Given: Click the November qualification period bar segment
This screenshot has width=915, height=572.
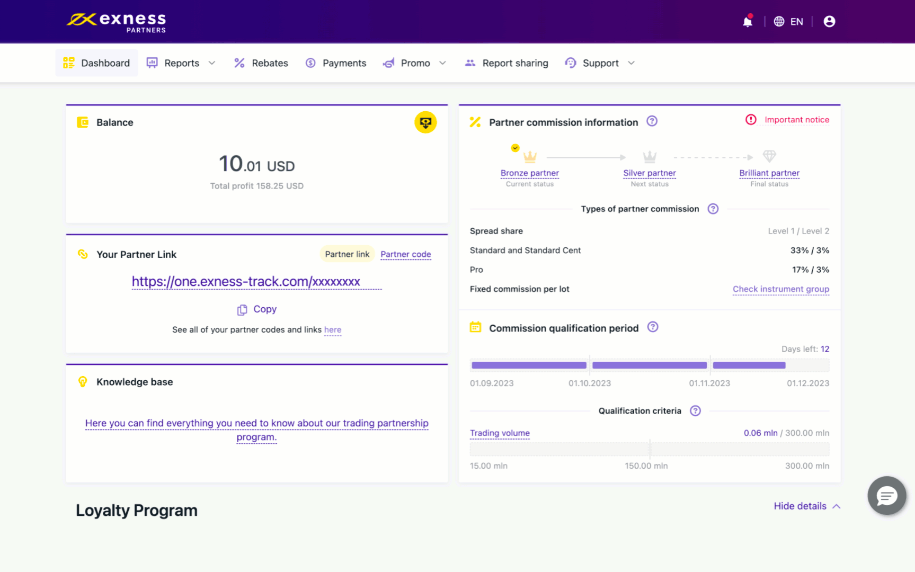Looking at the screenshot, I should point(749,365).
